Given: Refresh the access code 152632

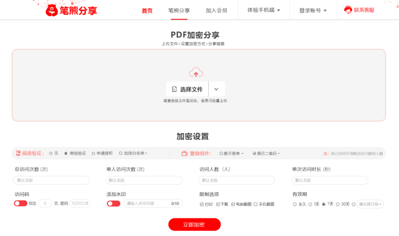Looking at the screenshot, I should coord(87,203).
